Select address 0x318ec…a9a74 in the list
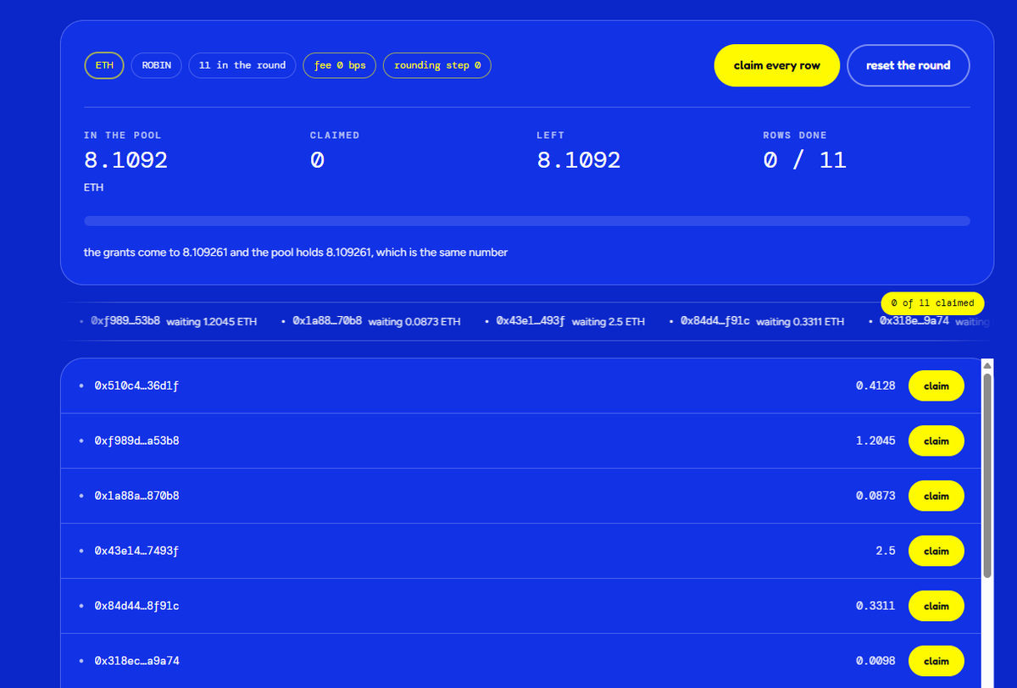 coord(136,660)
